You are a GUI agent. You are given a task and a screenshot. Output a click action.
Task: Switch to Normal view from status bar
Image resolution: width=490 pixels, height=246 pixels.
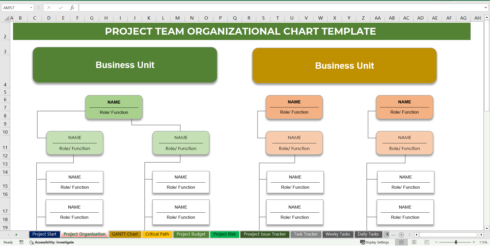(x=401, y=242)
